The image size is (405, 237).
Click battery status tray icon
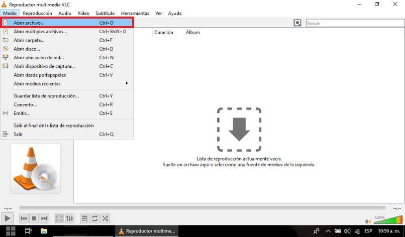338,231
